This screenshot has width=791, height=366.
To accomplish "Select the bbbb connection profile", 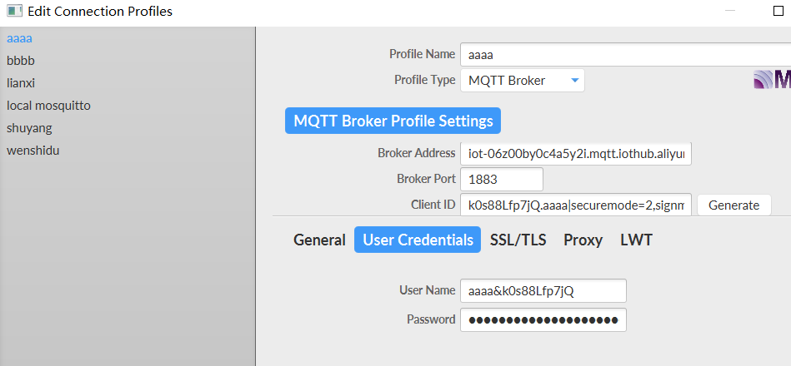I will [x=21, y=61].
